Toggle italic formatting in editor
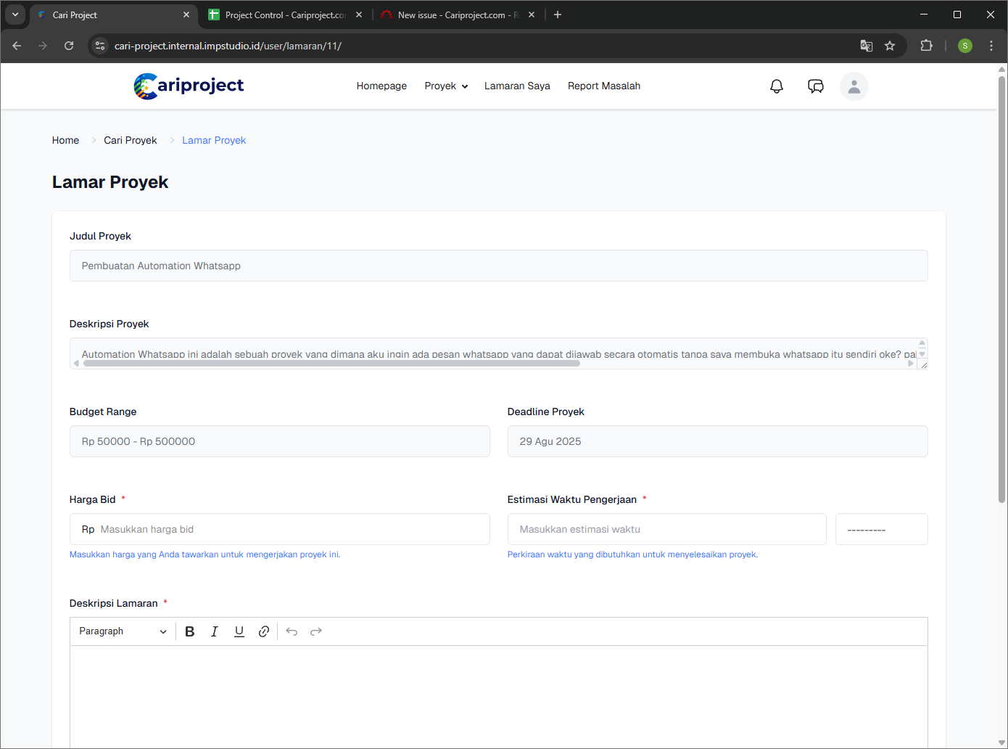Image resolution: width=1008 pixels, height=749 pixels. [215, 631]
